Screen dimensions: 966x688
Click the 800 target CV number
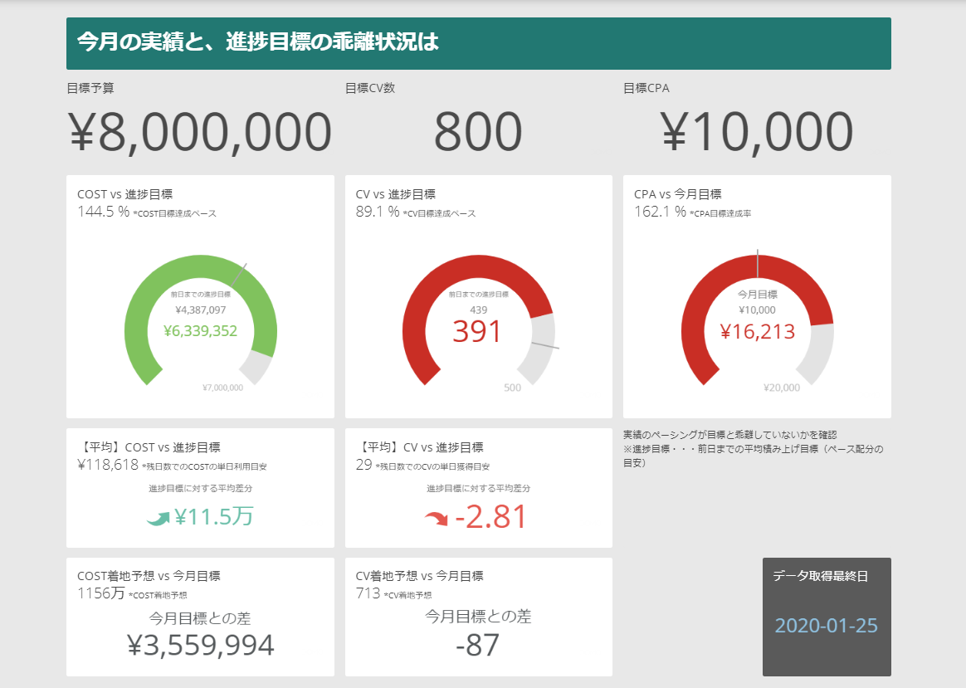tap(478, 132)
